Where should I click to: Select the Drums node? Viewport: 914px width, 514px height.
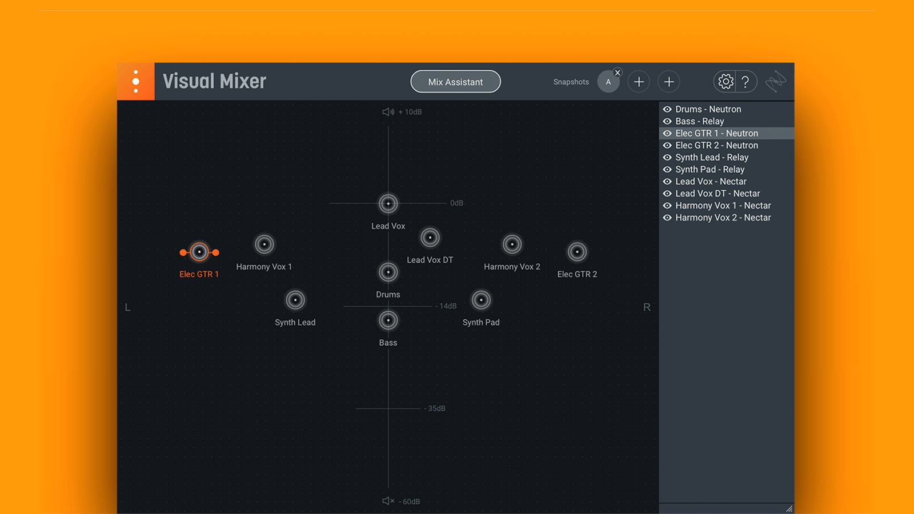point(388,272)
